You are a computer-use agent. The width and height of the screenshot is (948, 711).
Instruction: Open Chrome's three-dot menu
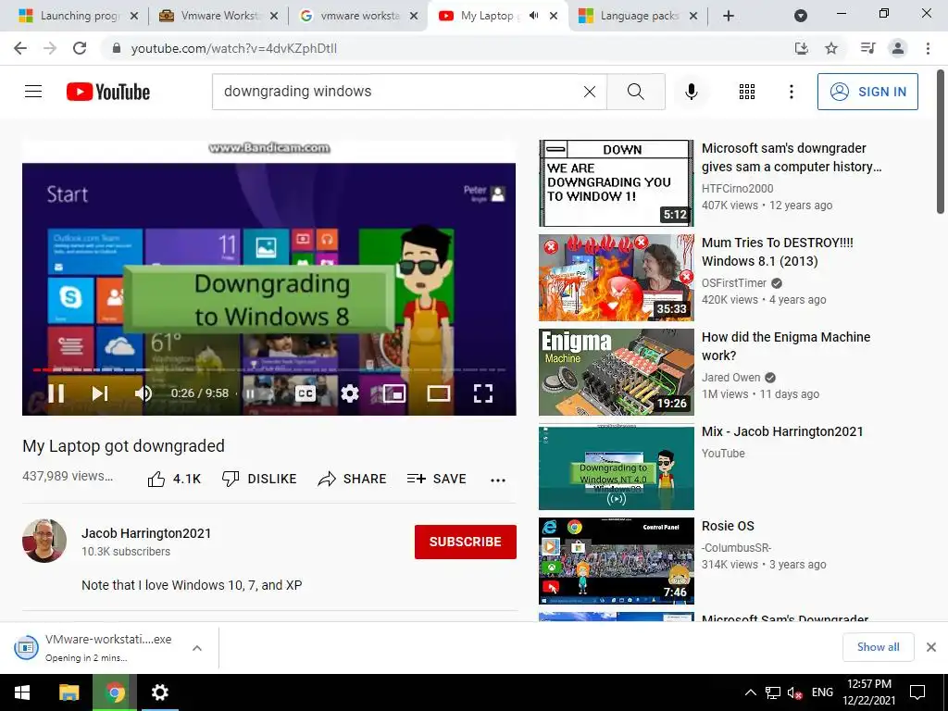(928, 48)
